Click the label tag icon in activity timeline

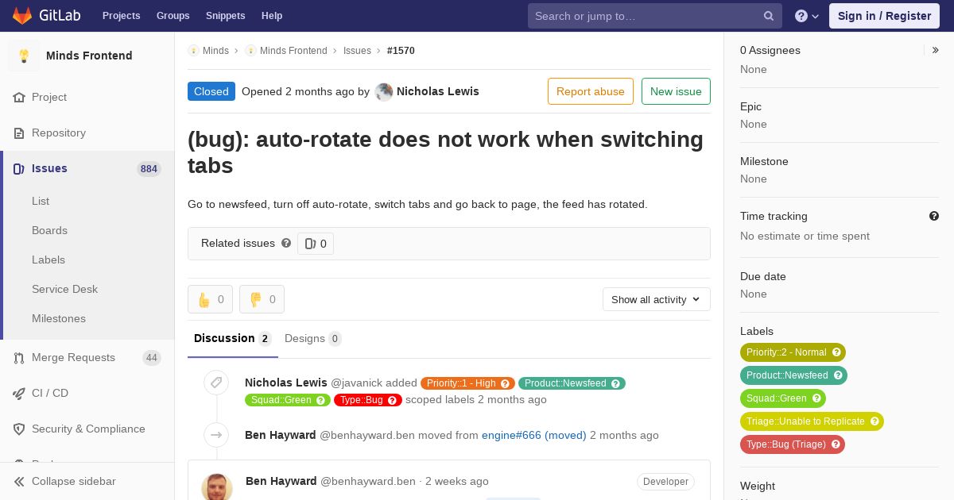click(216, 383)
